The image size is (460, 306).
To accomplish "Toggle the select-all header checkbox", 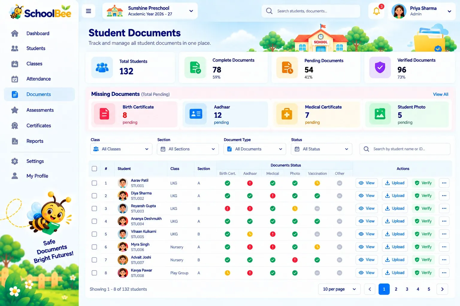I will point(94,169).
